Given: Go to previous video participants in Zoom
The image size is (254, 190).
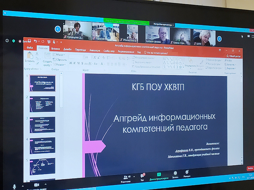Looking at the screenshot, I should click(x=58, y=29).
